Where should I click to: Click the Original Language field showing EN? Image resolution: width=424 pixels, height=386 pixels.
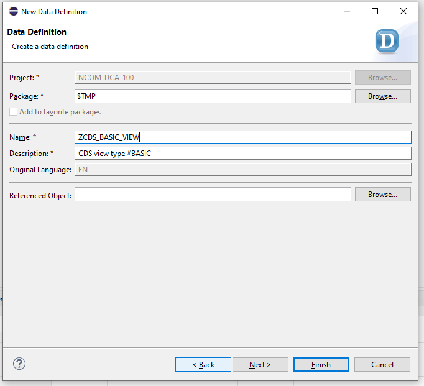pos(242,170)
